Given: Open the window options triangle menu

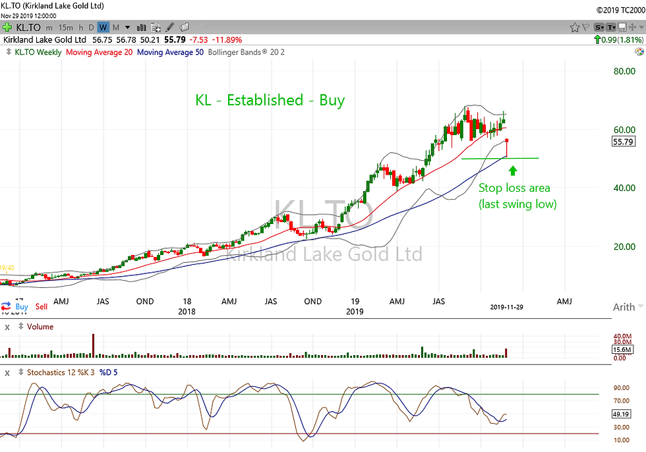Looking at the screenshot, I should tap(641, 28).
